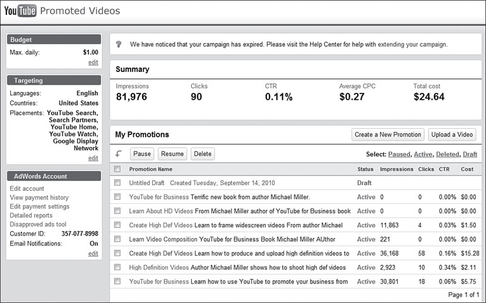Edit the Budget max daily setting
Screen dimensions: 486x303
click(93, 62)
